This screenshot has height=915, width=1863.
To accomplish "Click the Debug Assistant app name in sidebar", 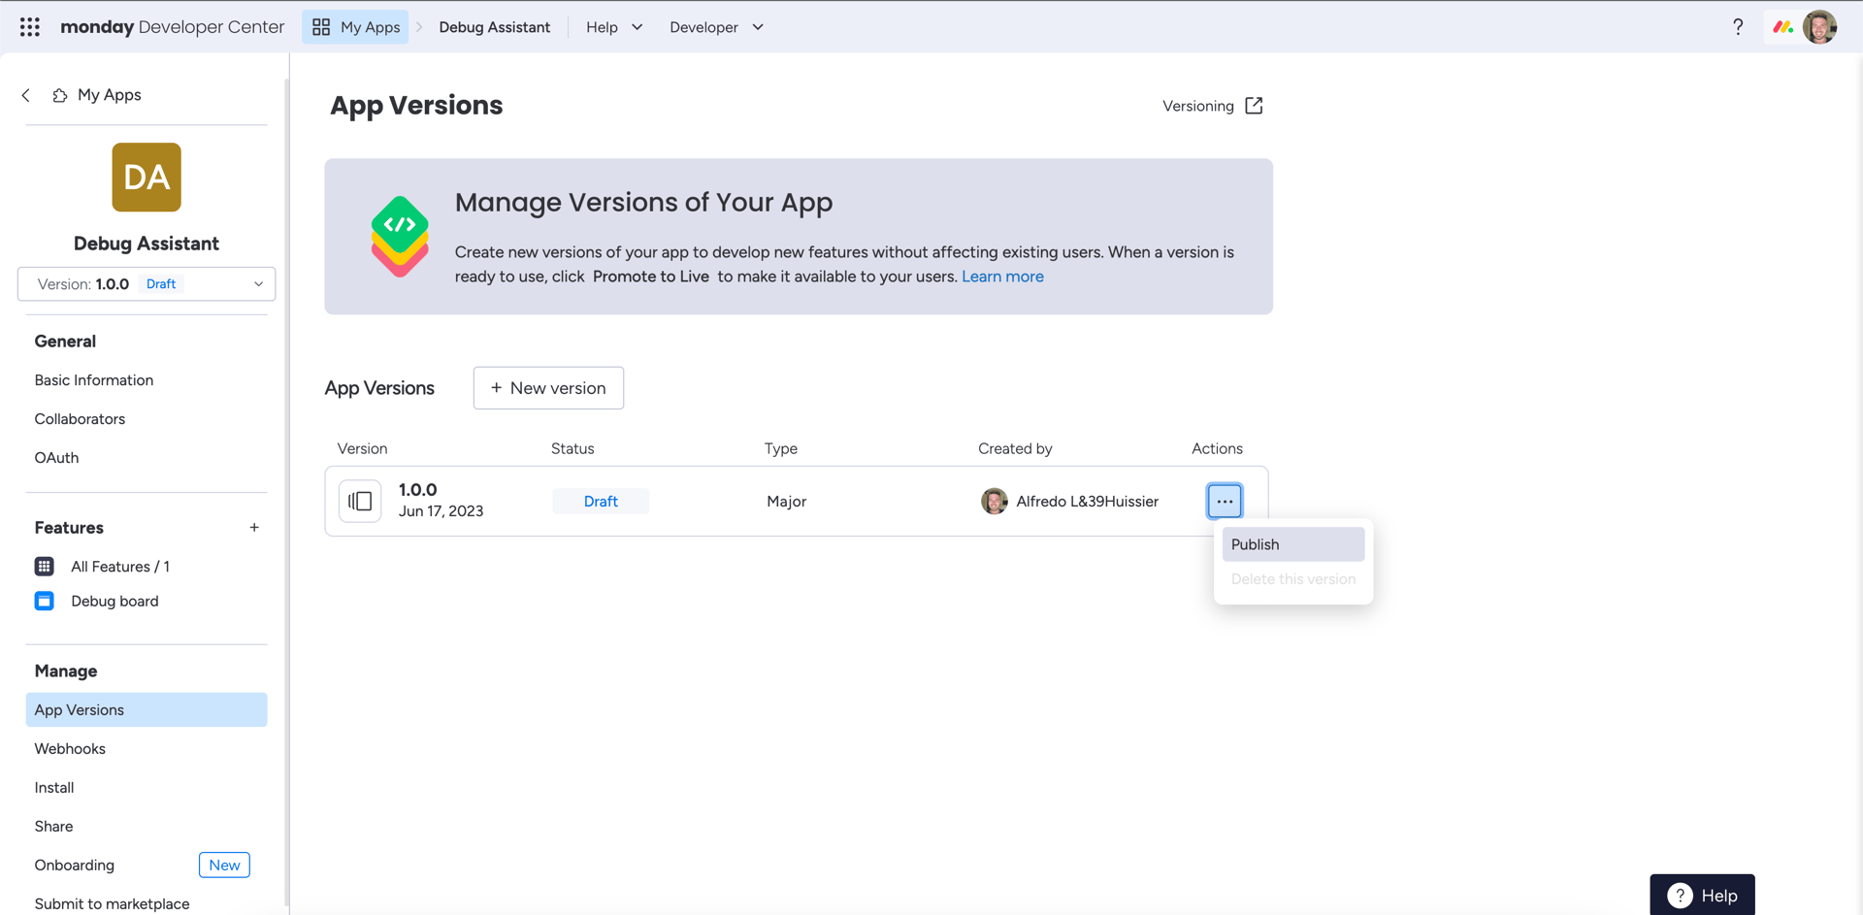I will pos(147,244).
